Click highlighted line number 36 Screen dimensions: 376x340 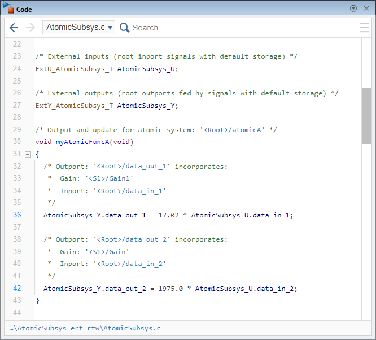(x=17, y=215)
